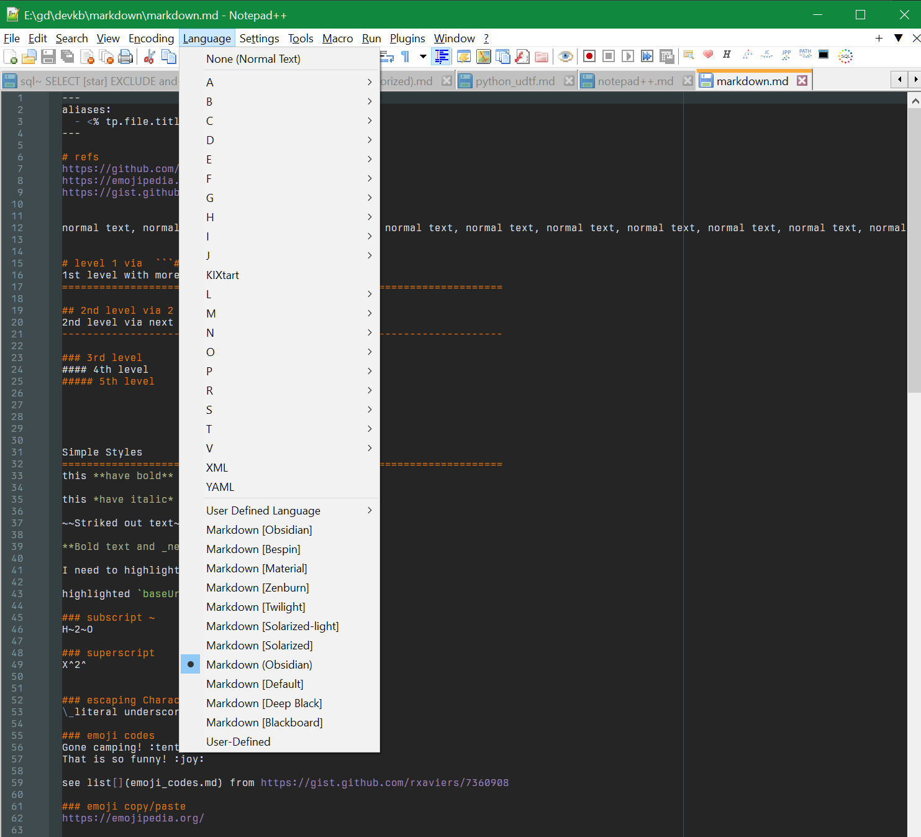Toggle show all characters pilcrow icon
Viewport: 921px width, 837px height.
point(405,57)
